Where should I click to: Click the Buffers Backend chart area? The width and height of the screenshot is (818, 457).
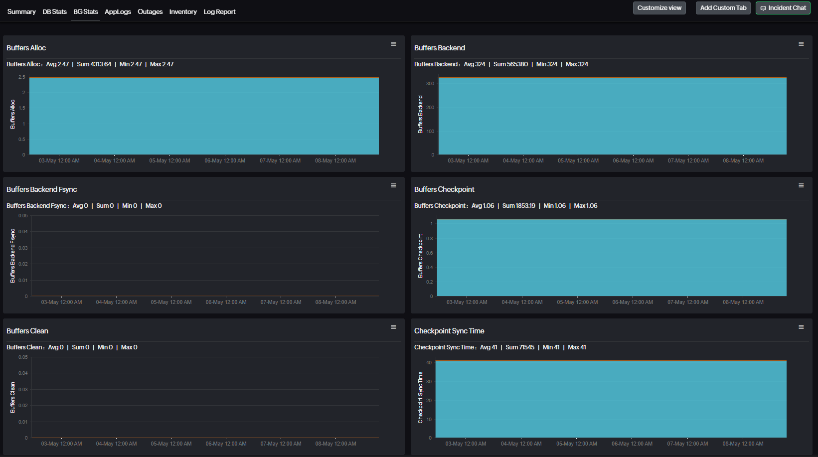tap(613, 116)
